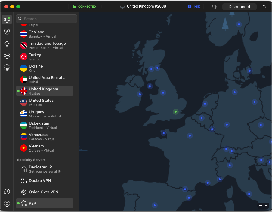
Task: Click the Venezuela flag icon
Action: 24,137
